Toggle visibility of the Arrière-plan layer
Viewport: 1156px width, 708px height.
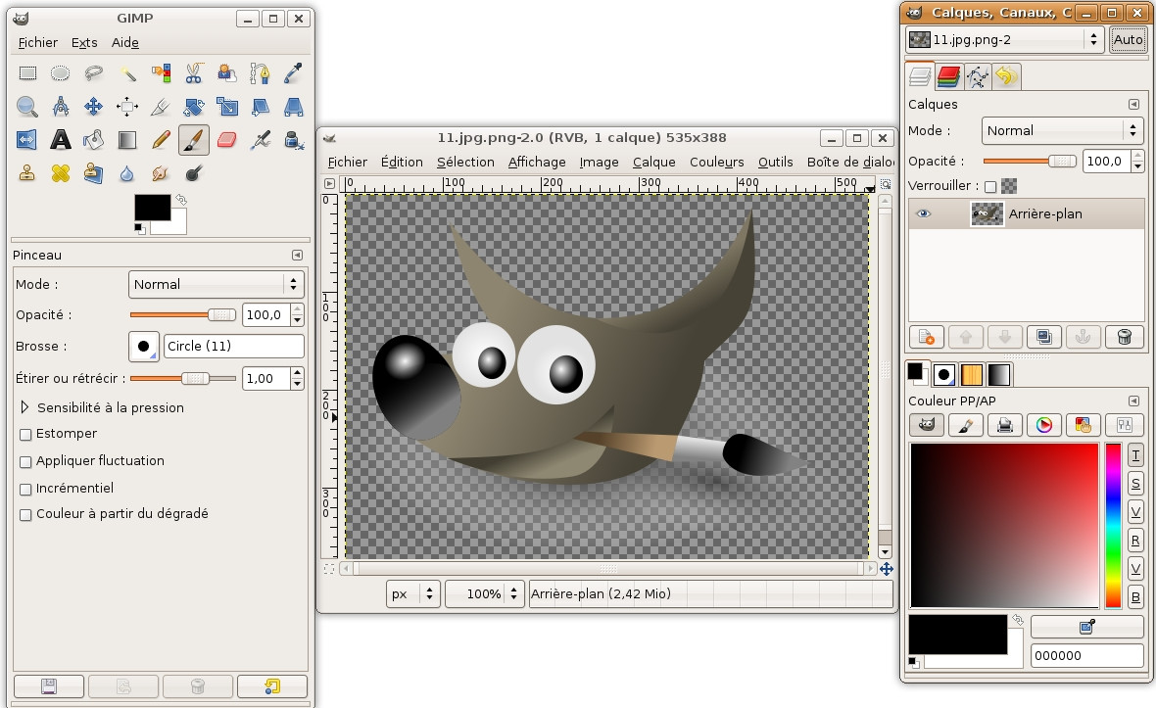(x=921, y=212)
